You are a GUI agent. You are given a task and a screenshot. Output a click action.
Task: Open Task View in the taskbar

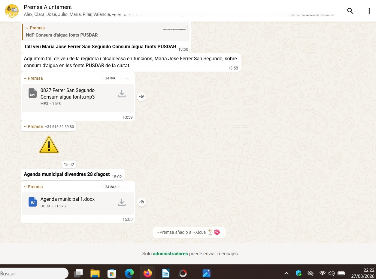coord(78,273)
